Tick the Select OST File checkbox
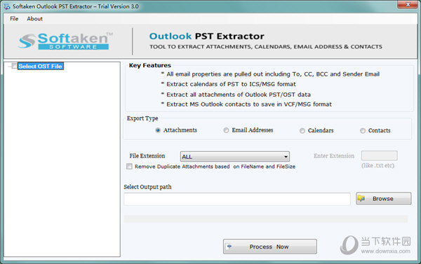The height and width of the screenshot is (264, 421). click(x=14, y=66)
